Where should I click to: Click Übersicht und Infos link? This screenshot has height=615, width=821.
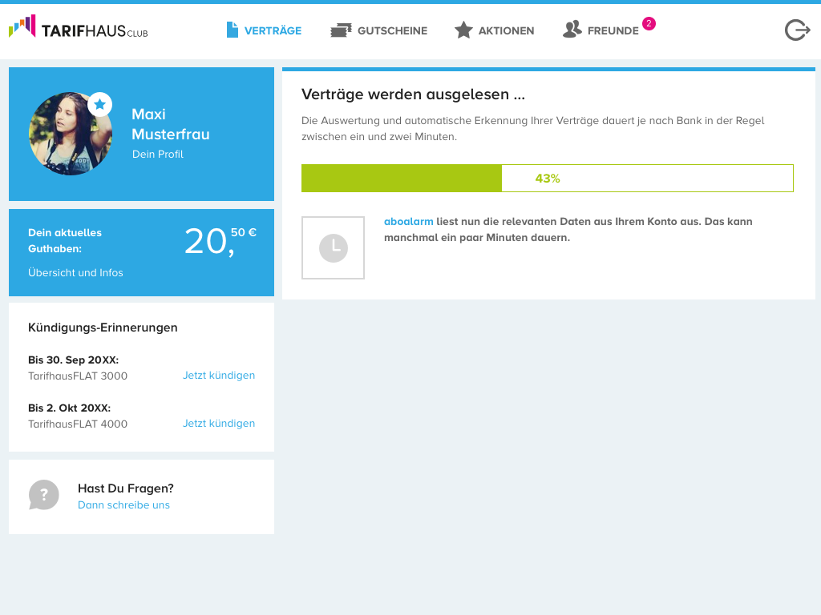pyautogui.click(x=75, y=272)
